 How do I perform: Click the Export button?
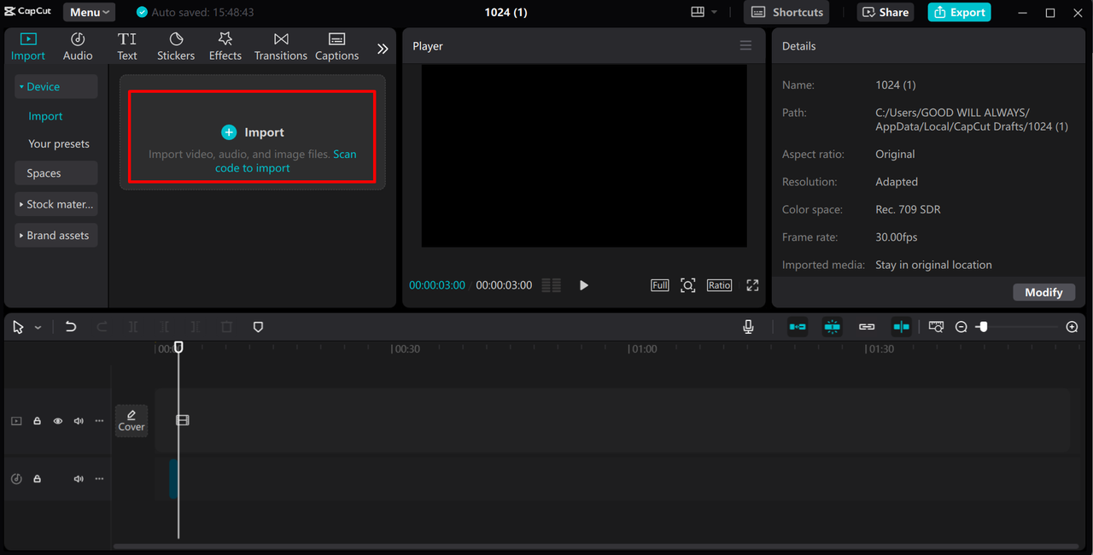(960, 12)
